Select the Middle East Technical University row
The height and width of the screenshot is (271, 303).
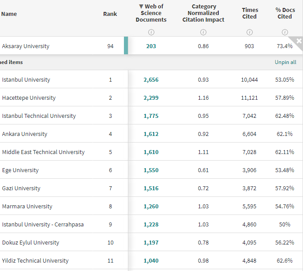point(43,152)
